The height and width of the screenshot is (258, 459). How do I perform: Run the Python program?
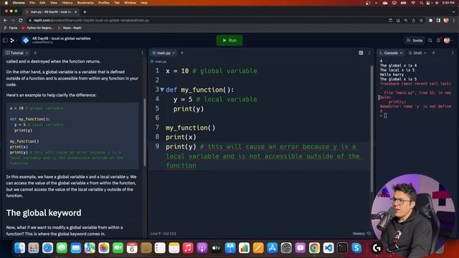[229, 40]
